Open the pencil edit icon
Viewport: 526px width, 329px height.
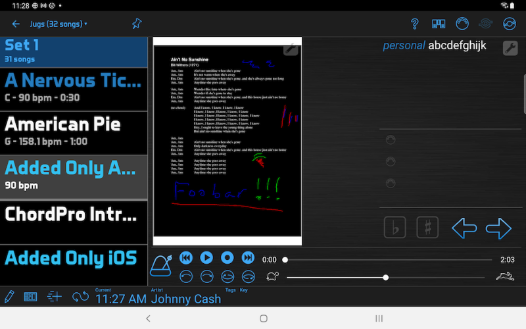[9, 297]
